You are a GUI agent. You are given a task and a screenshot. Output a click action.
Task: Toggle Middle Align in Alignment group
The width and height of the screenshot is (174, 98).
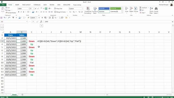44,8
